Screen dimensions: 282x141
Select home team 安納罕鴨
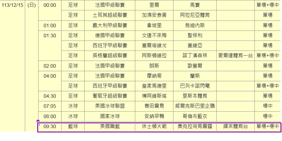(154, 117)
